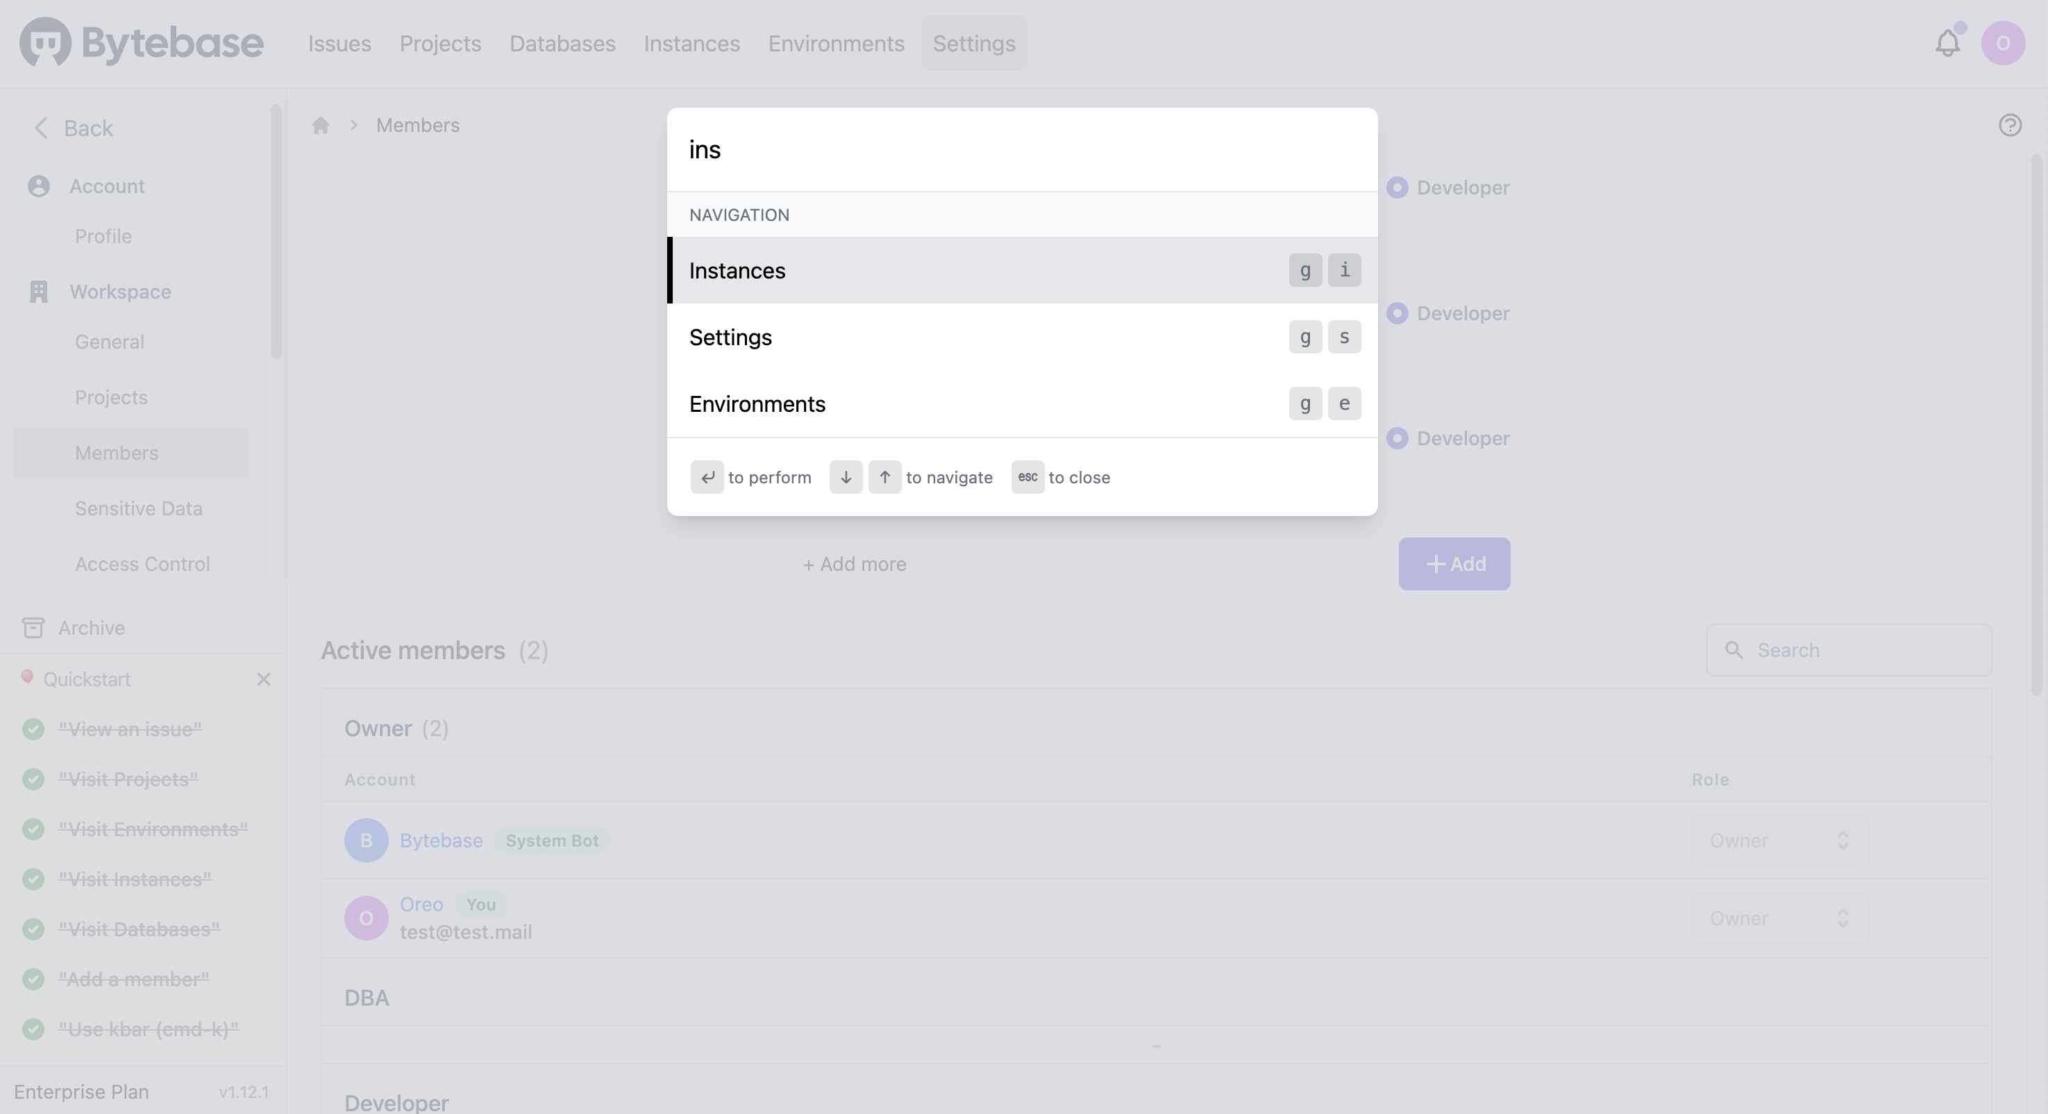Open the home breadcrumb icon
This screenshot has height=1114, width=2048.
pyautogui.click(x=321, y=126)
